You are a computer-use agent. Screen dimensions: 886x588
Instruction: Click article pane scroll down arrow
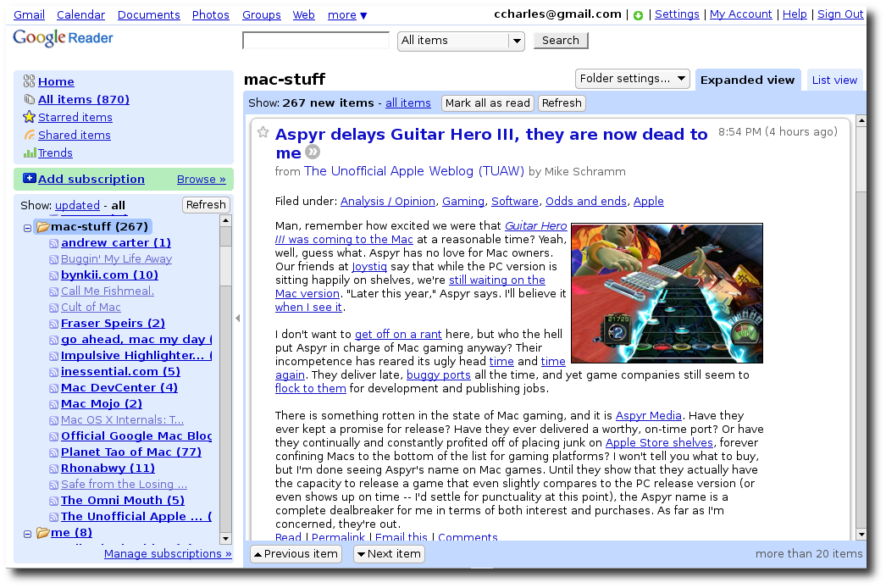point(861,535)
